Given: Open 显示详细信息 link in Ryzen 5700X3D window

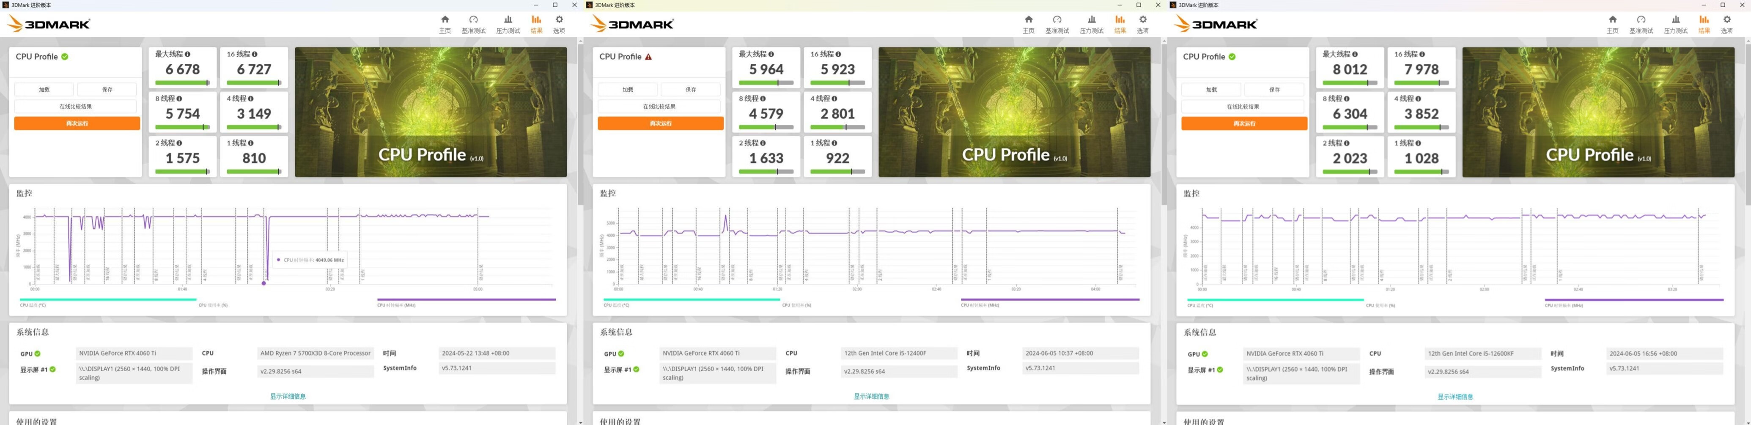Looking at the screenshot, I should coord(288,396).
